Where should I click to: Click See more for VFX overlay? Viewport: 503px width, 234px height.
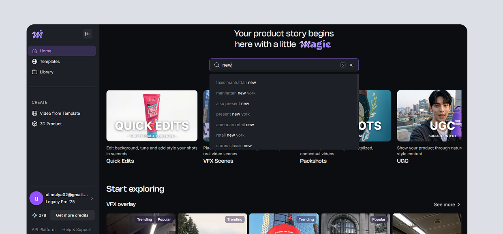(447, 205)
